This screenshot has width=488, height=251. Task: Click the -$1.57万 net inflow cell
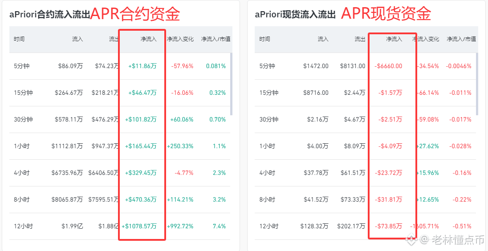click(390, 93)
